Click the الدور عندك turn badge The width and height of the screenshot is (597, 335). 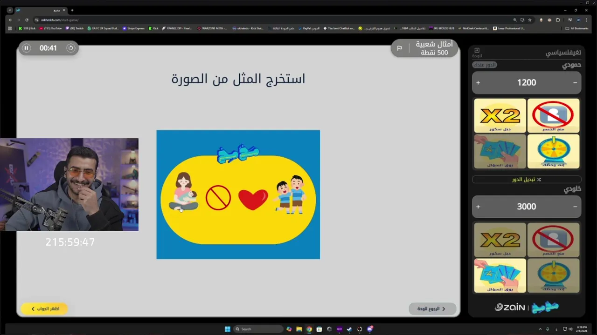pos(485,65)
